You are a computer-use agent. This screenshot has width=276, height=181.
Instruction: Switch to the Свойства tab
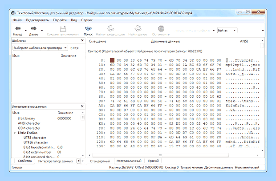(25, 161)
